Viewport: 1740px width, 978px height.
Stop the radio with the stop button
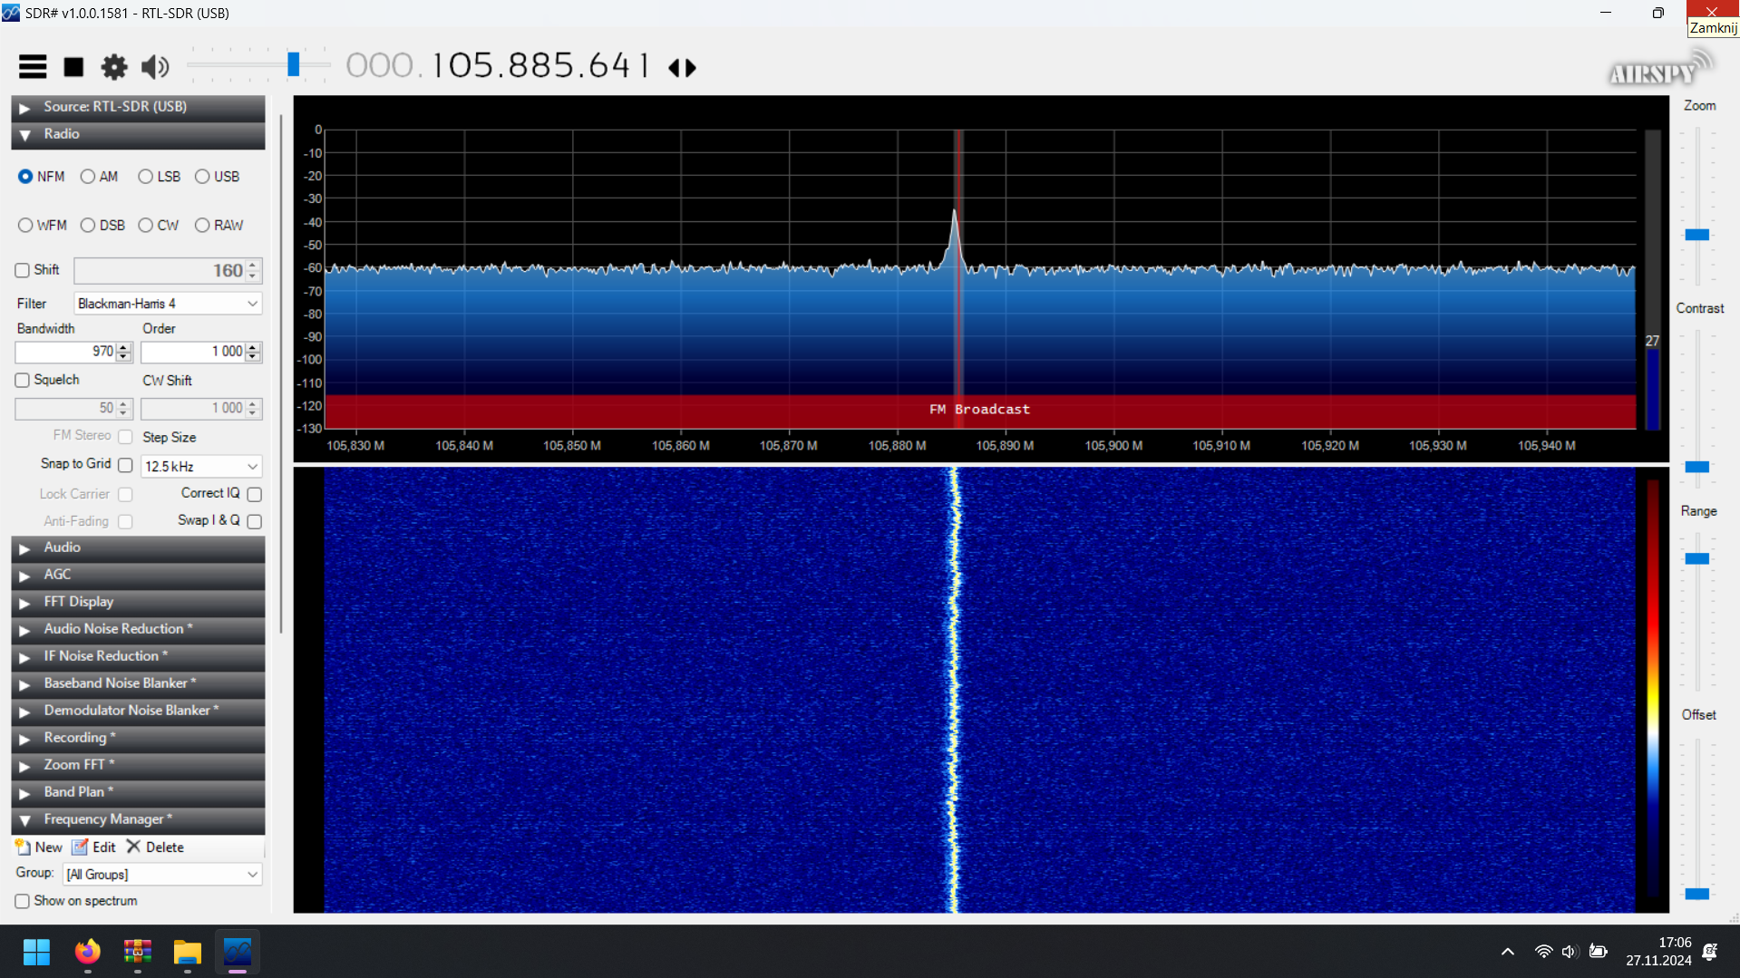tap(73, 67)
